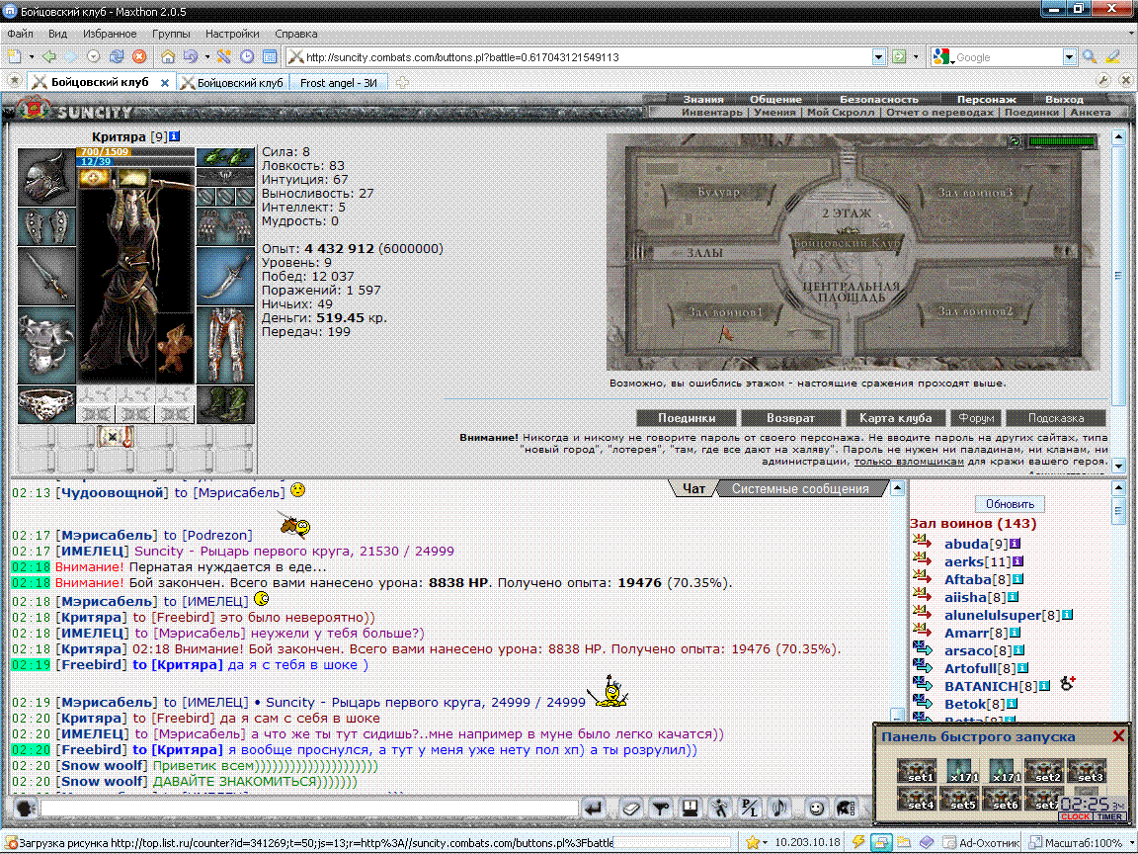Open the Google search engine dropdown

click(x=1069, y=56)
